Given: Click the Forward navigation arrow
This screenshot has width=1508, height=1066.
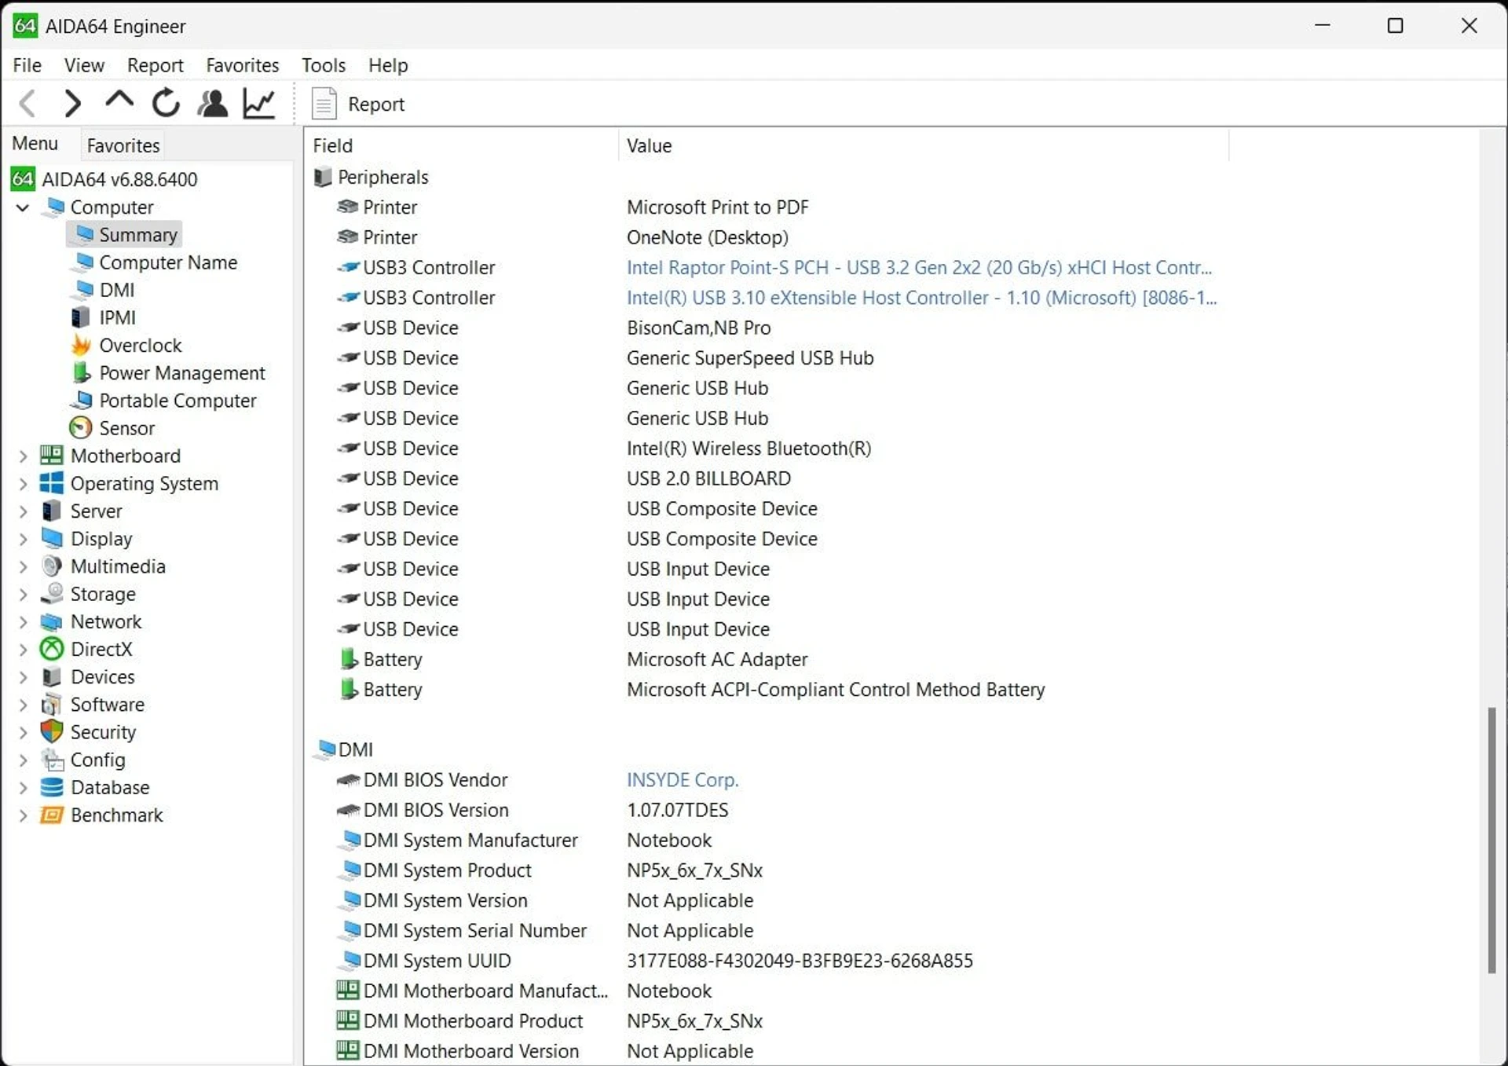Looking at the screenshot, I should click(72, 103).
